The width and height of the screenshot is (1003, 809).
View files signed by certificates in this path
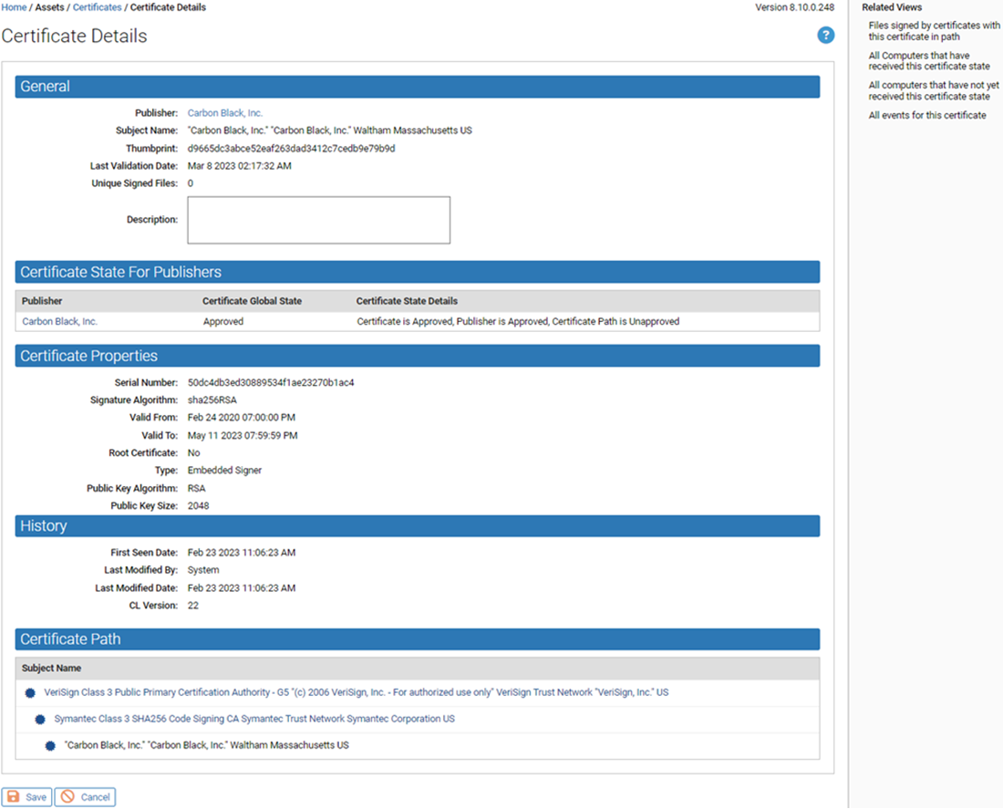[932, 30]
